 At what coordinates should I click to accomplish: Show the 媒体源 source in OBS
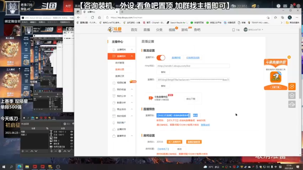click(x=72, y=144)
